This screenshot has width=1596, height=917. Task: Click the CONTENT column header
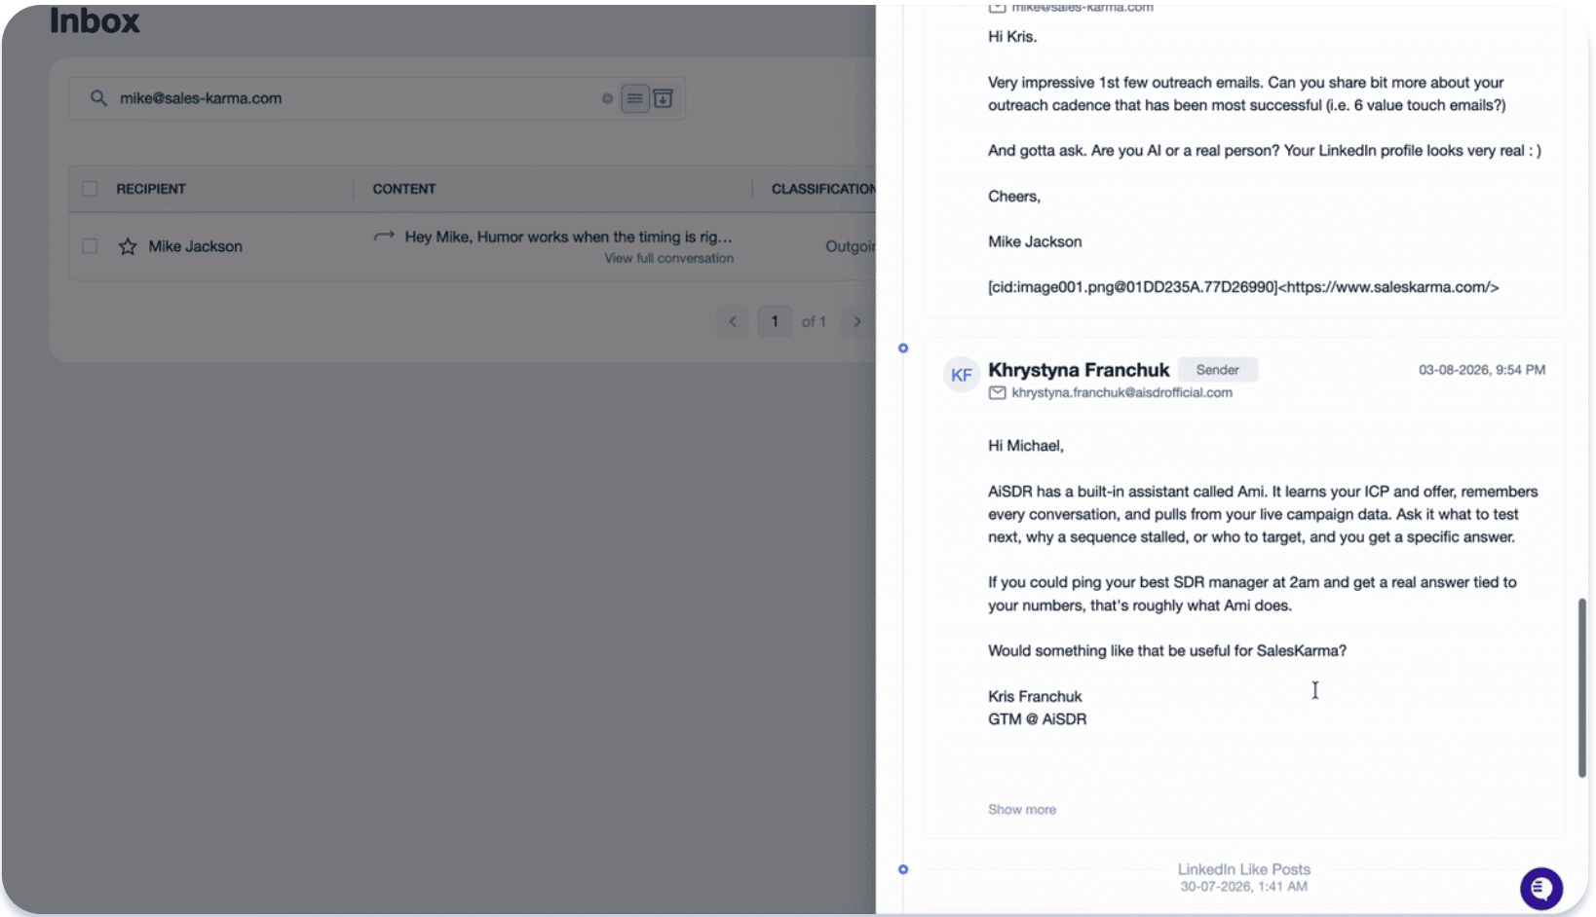(x=404, y=189)
